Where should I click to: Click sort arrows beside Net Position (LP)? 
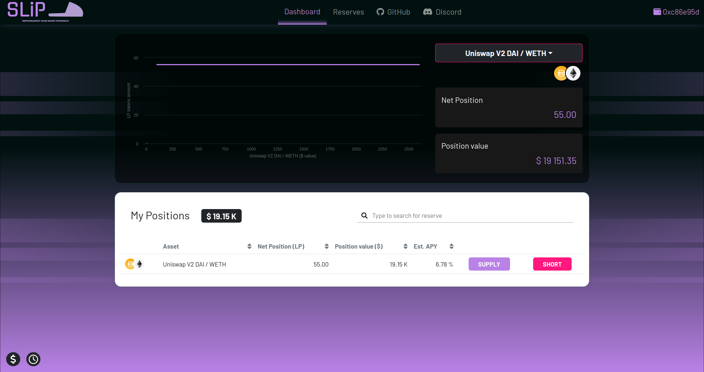tap(327, 246)
